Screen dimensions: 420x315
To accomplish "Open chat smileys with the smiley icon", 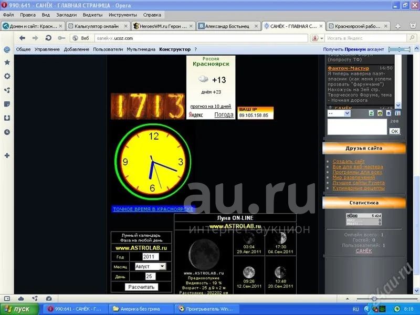I will (x=380, y=113).
